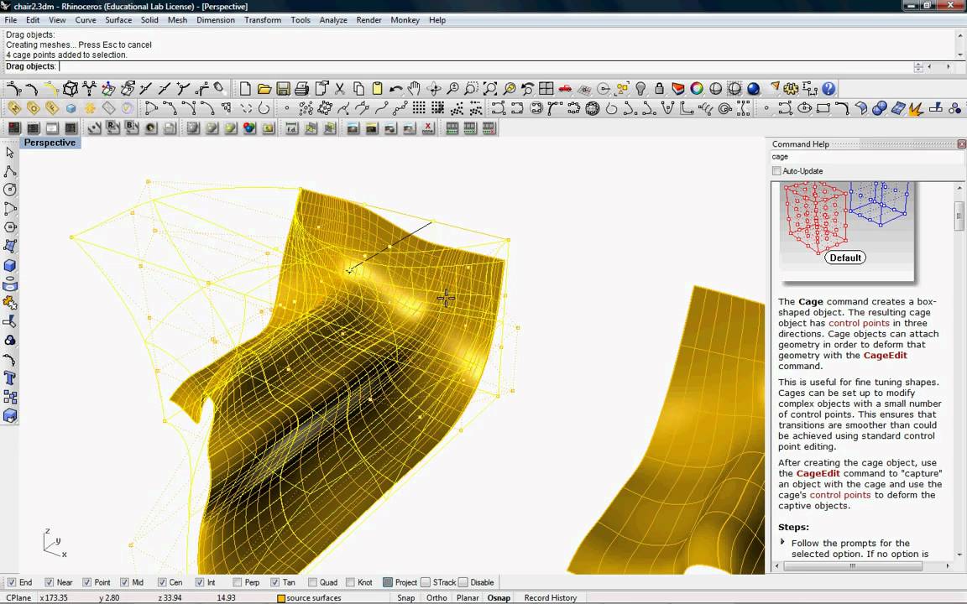Select the blue Box solid tool in sidebar
The height and width of the screenshot is (604, 967).
click(10, 266)
